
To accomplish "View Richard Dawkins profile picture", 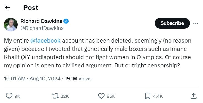I will point(11,25).
